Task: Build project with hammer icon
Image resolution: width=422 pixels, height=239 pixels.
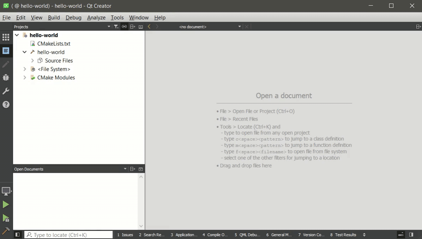Action: point(6,231)
